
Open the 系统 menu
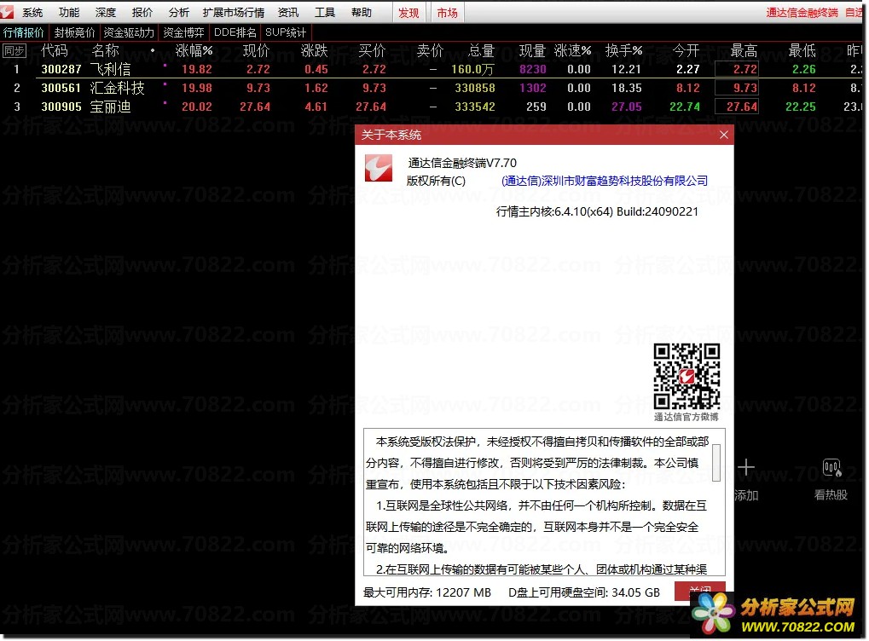click(32, 12)
